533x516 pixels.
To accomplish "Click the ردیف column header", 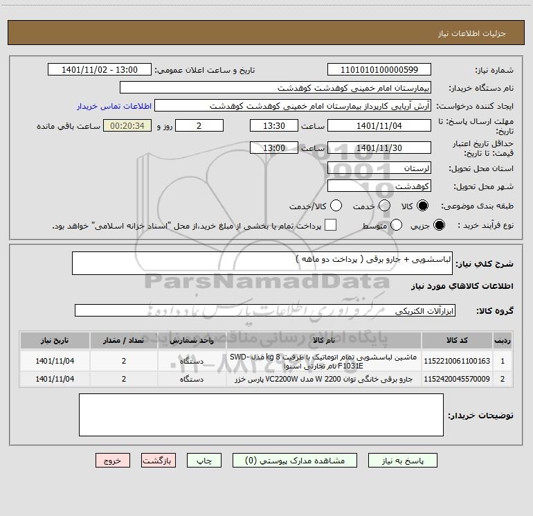I will pyautogui.click(x=503, y=340).
